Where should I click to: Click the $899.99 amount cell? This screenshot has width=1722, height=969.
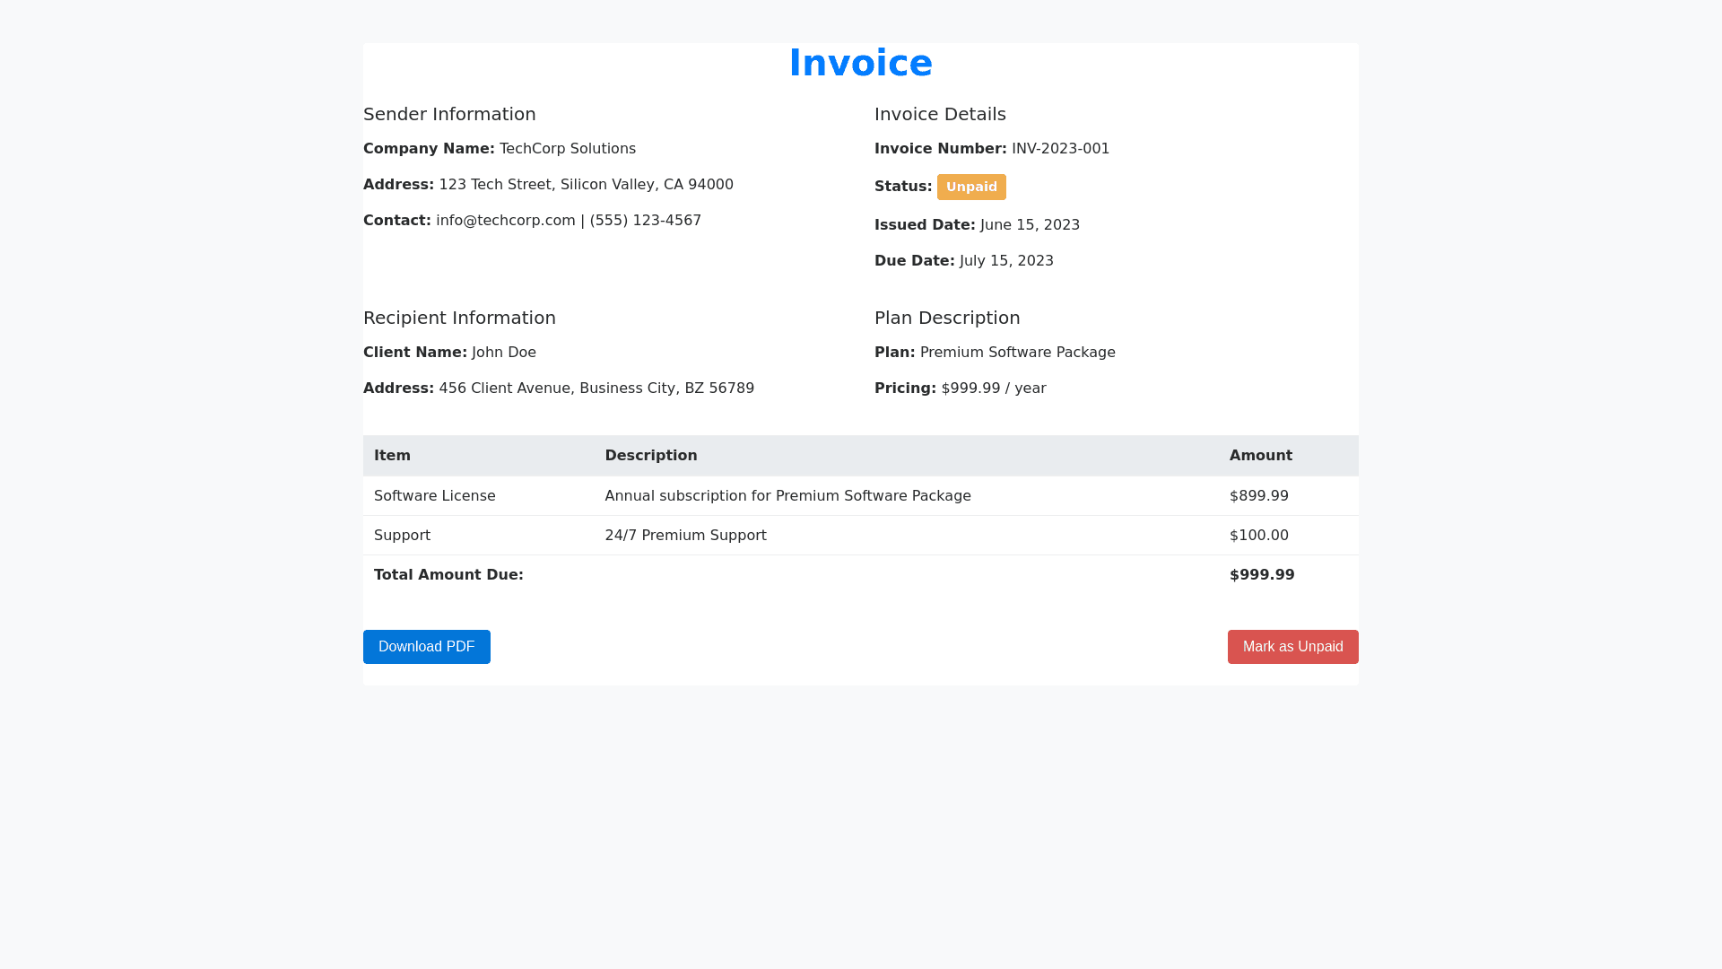click(x=1258, y=496)
